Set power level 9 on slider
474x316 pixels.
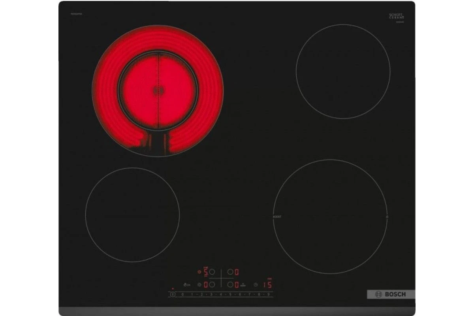(x=269, y=294)
